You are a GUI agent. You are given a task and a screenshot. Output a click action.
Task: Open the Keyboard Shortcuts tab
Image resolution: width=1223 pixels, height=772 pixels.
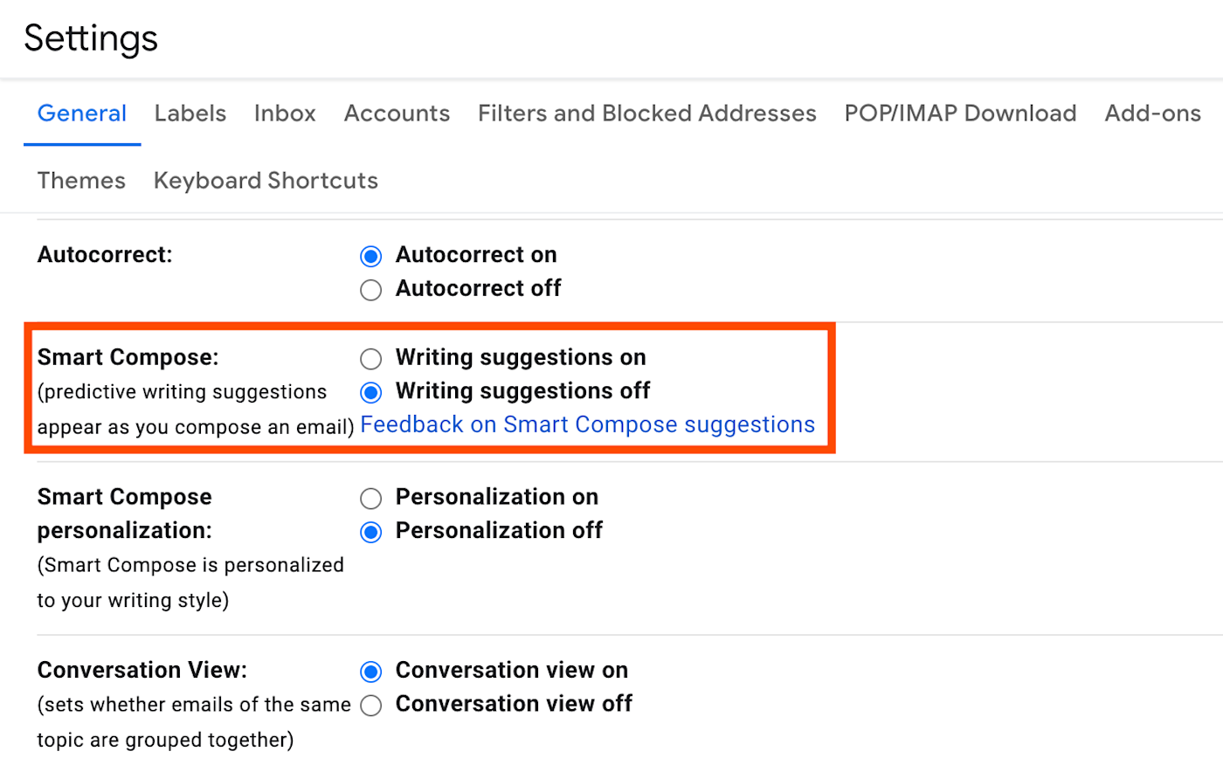coord(266,181)
